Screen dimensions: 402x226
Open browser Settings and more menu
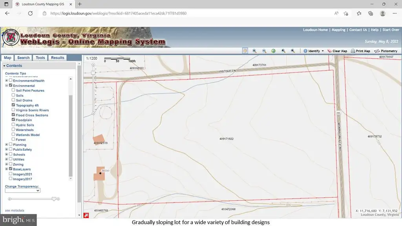point(395,13)
